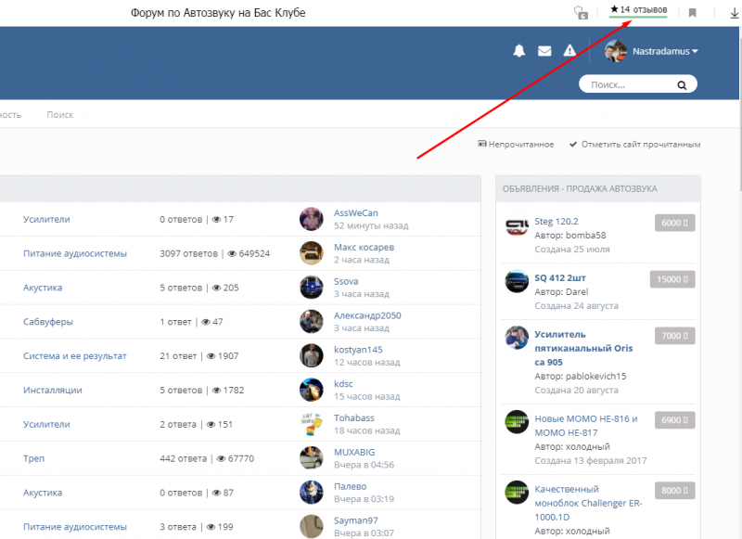Open the 14 отзывов star rating
Image resolution: width=742 pixels, height=539 pixels.
638,10
